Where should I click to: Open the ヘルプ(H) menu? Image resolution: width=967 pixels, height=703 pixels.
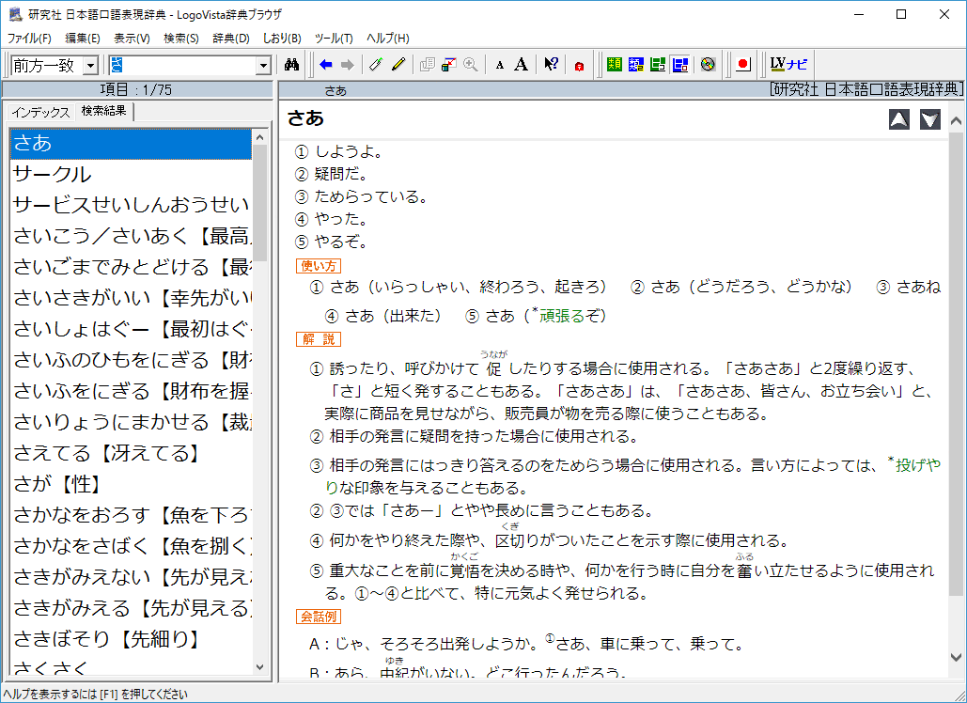pyautogui.click(x=388, y=39)
